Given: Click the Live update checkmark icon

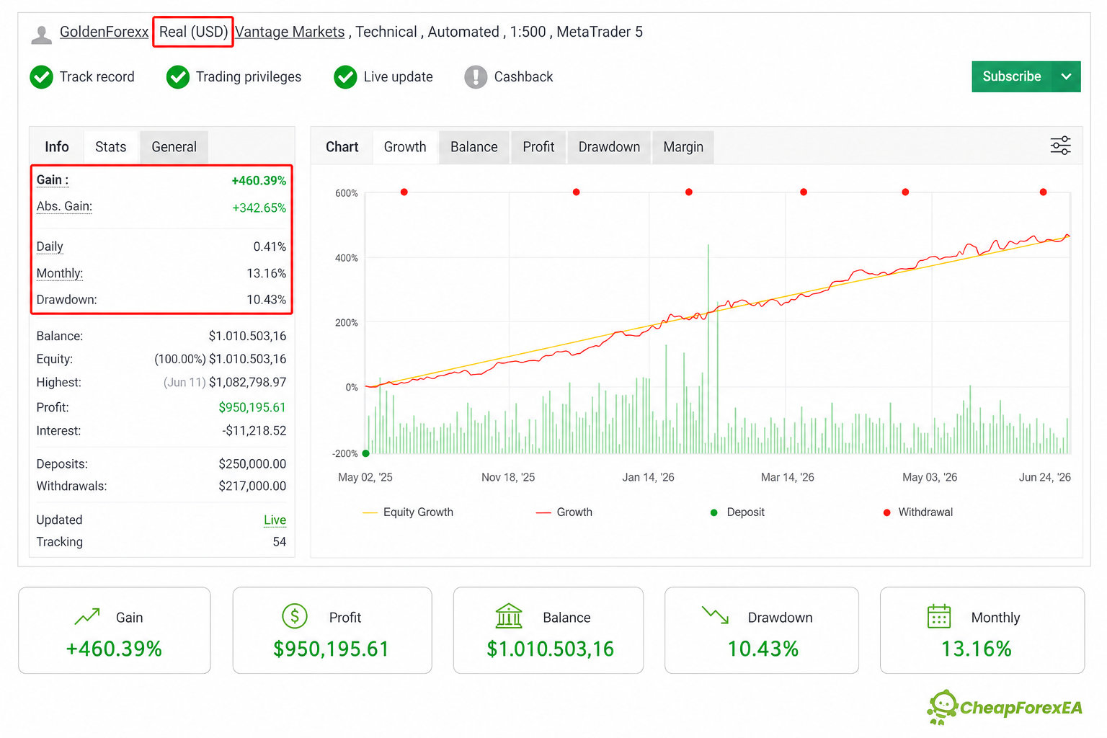Looking at the screenshot, I should pos(346,77).
